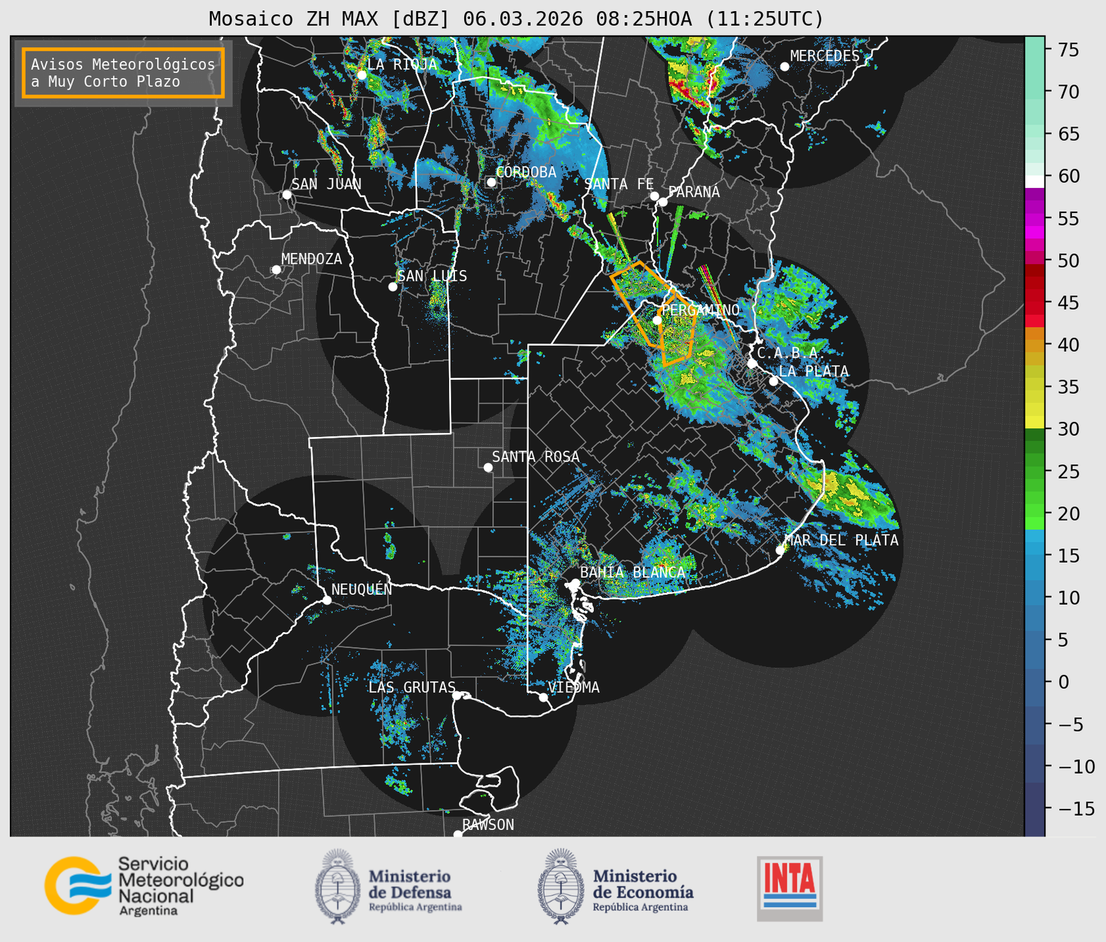Image resolution: width=1106 pixels, height=942 pixels.
Task: Click the mosaic title text at top
Action: pos(516,19)
